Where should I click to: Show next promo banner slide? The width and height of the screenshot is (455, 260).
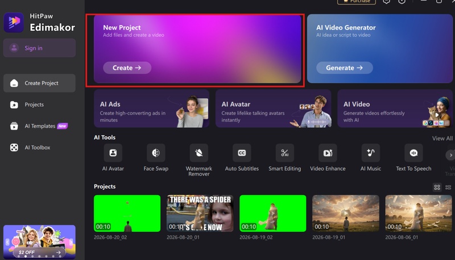click(x=71, y=242)
